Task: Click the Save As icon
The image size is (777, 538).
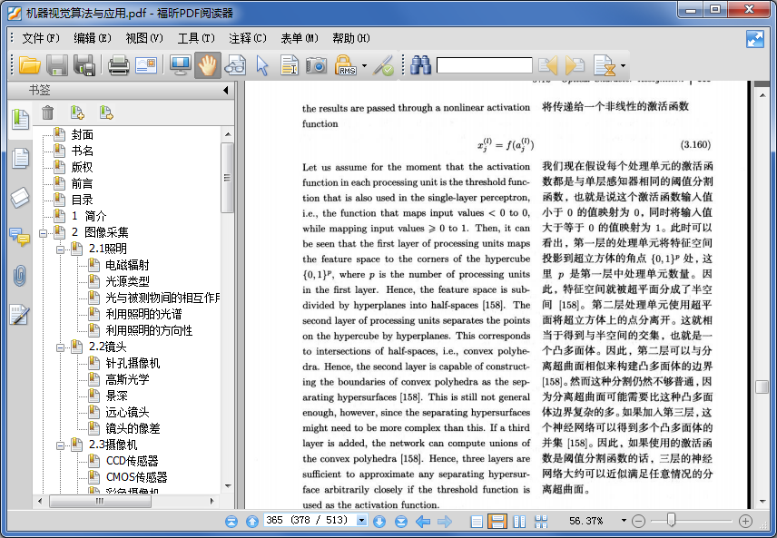Action: [84, 65]
